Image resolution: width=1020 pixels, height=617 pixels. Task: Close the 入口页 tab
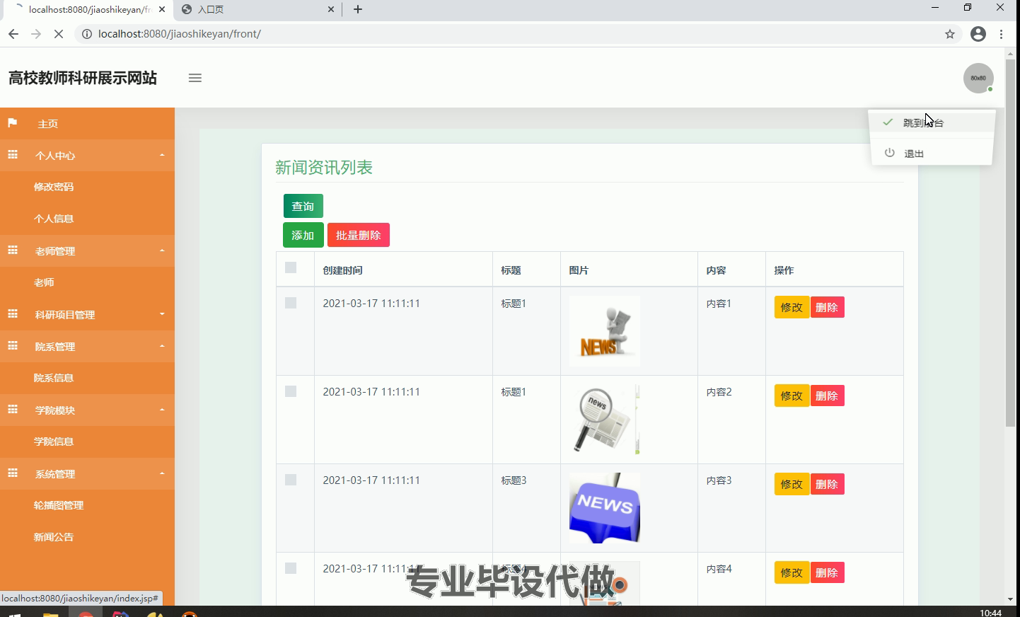coord(331,9)
